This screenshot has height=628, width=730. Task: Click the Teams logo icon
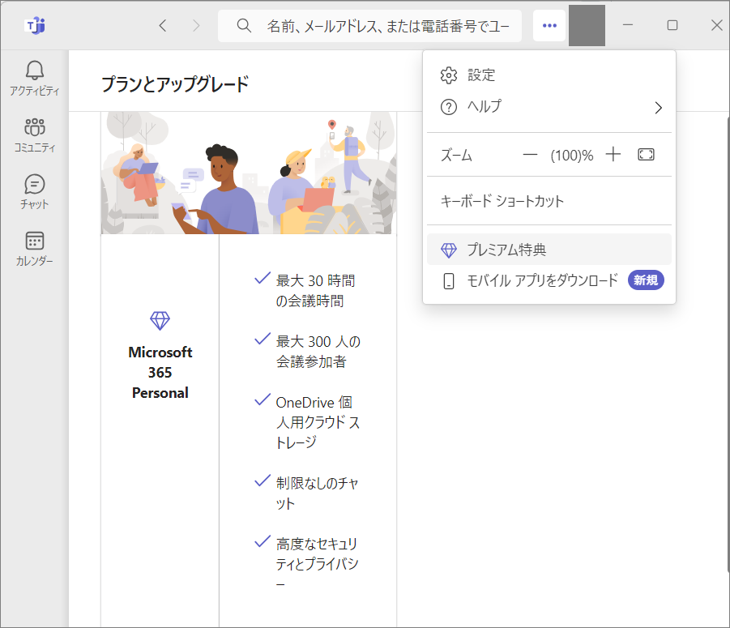click(35, 26)
